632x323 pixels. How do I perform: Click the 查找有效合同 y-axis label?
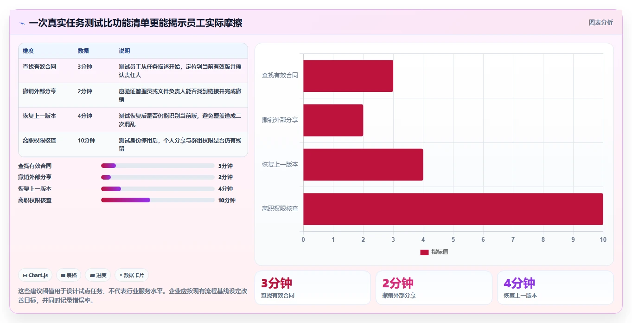[x=280, y=75]
